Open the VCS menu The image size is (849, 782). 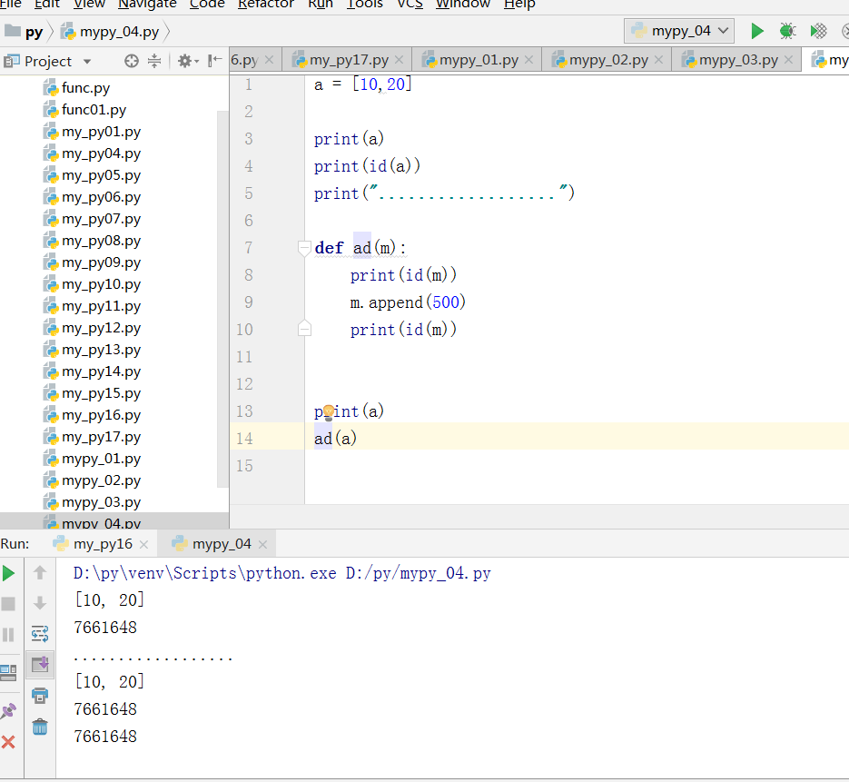click(x=410, y=4)
